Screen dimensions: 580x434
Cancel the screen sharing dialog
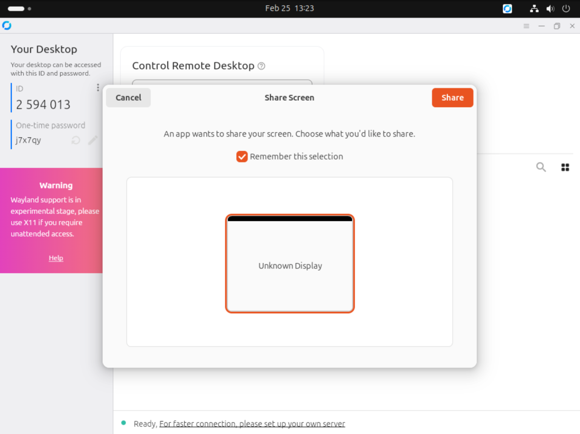coord(128,98)
